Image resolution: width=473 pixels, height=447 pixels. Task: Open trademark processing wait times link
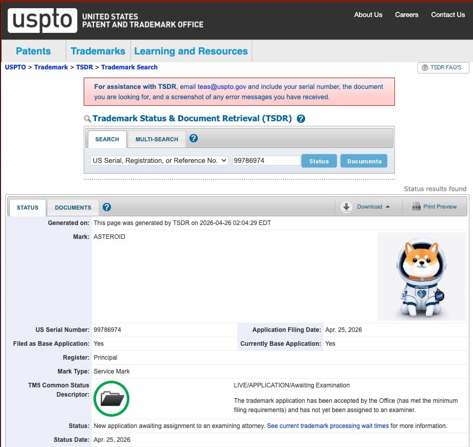tap(328, 426)
